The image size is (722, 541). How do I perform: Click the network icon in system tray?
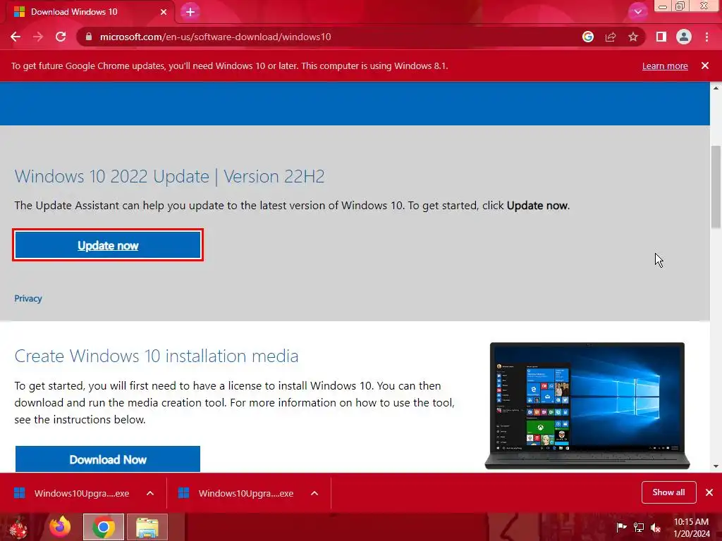pyautogui.click(x=639, y=527)
